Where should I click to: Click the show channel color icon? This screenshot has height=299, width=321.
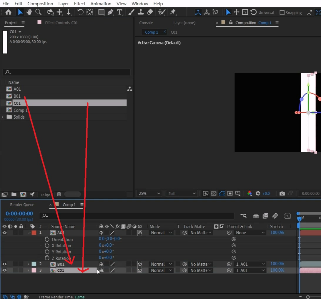pos(249,194)
